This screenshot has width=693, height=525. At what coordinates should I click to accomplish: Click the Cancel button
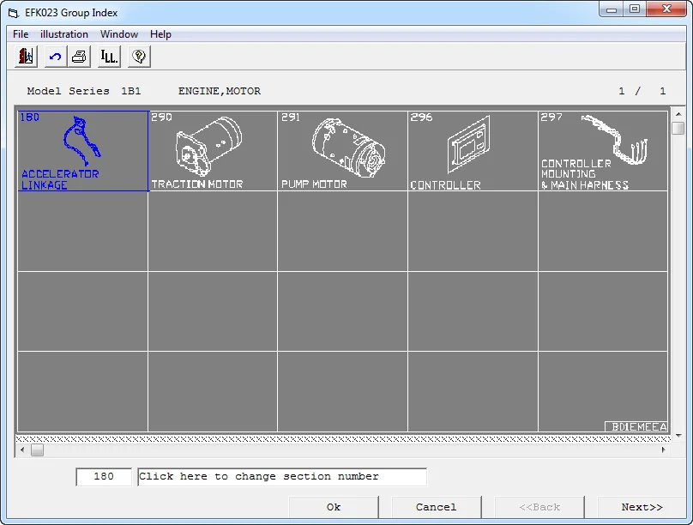point(437,507)
